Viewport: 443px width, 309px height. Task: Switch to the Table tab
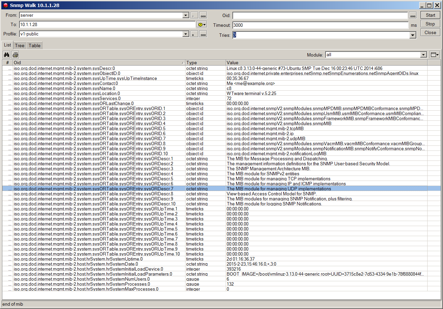(34, 45)
